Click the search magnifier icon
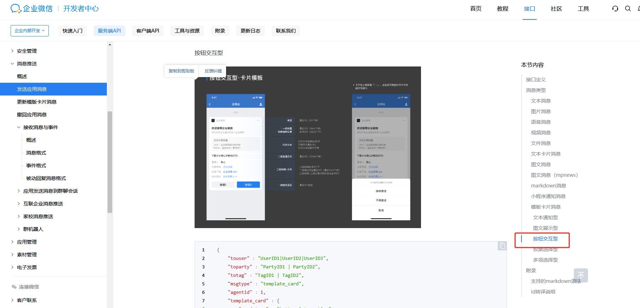640x308 pixels. (628, 8)
